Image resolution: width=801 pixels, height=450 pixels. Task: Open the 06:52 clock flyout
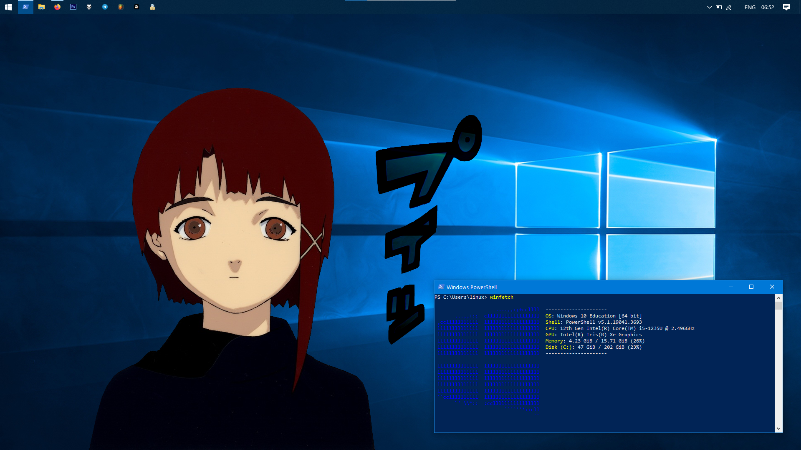tap(768, 7)
